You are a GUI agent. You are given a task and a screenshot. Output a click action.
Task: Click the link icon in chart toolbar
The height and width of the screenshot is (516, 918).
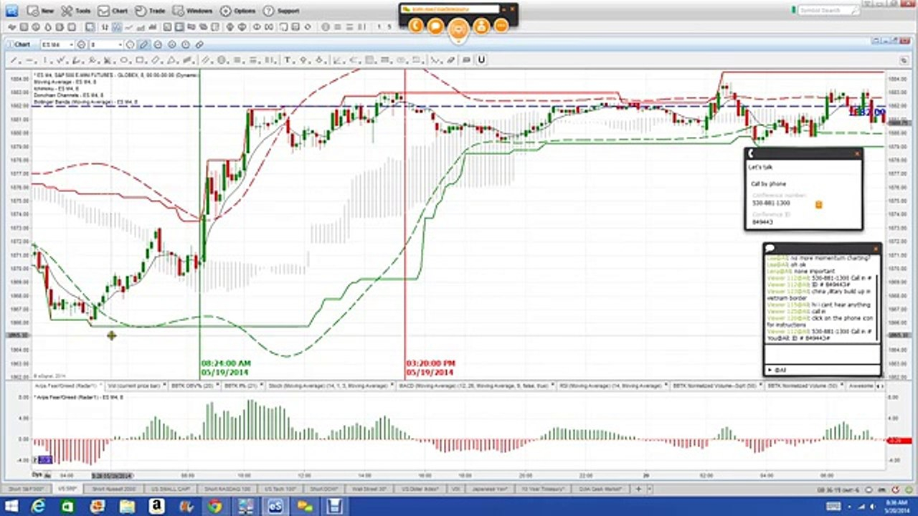pos(199,44)
